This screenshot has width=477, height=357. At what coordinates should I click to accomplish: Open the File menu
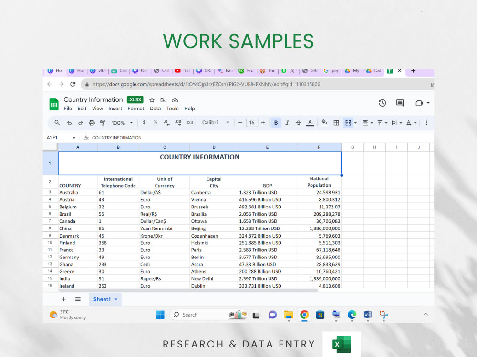(x=68, y=109)
